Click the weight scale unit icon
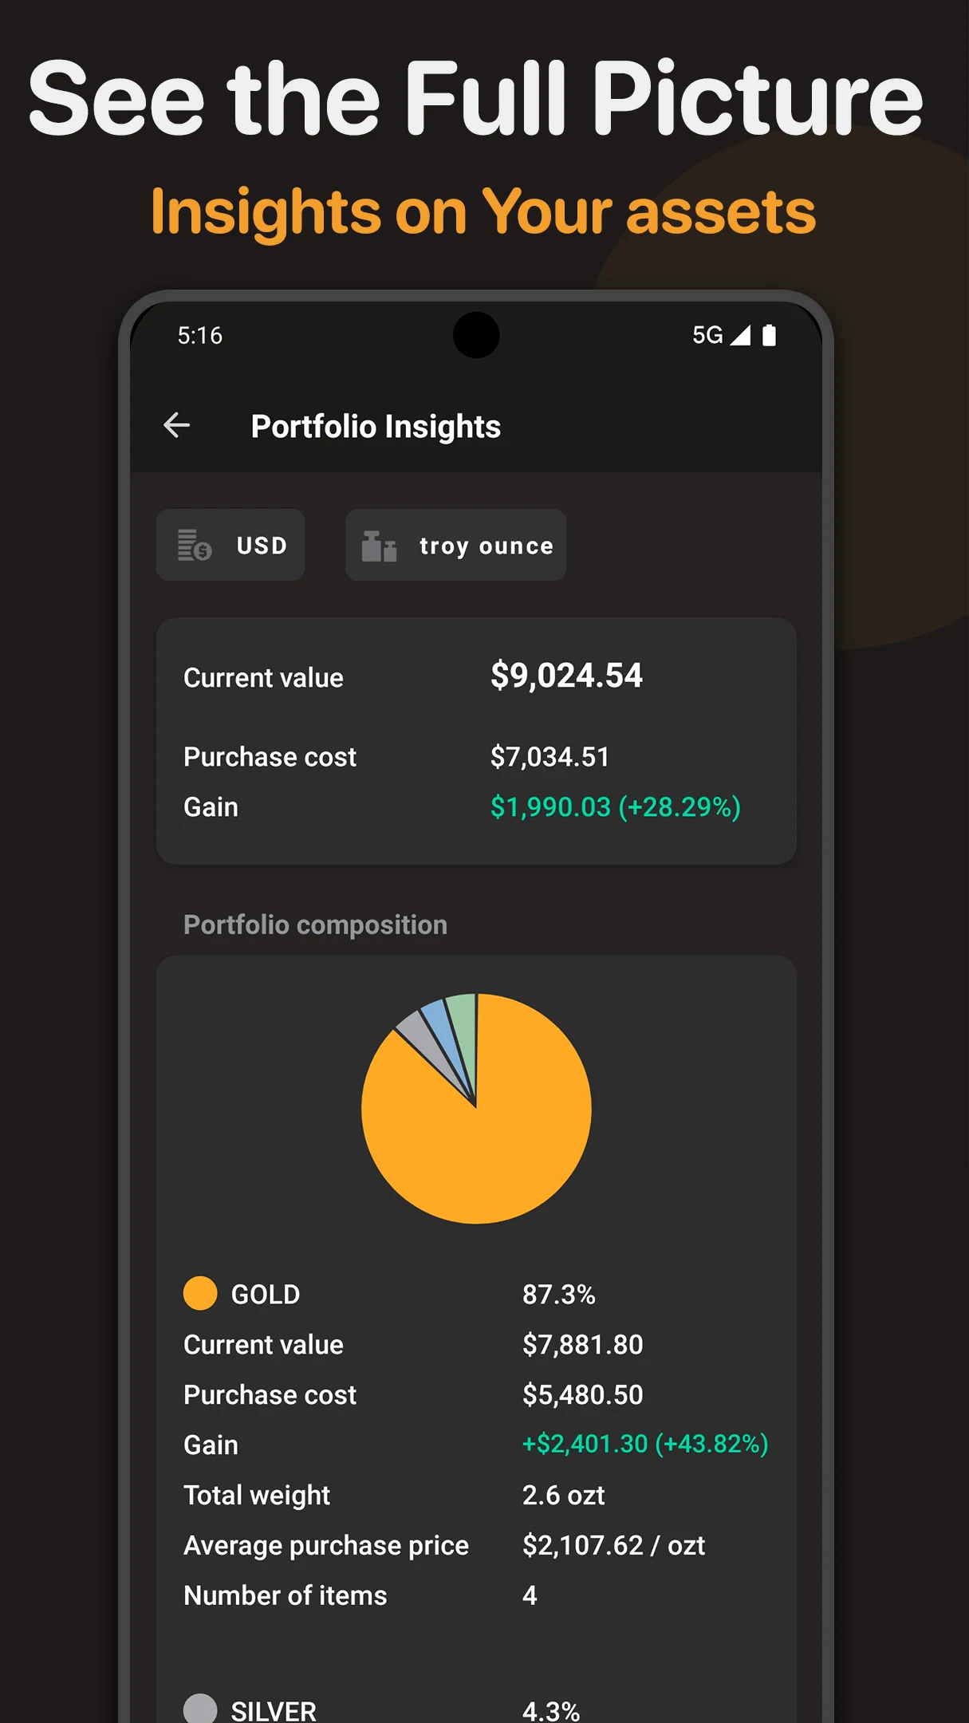The height and width of the screenshot is (1723, 969). point(379,546)
